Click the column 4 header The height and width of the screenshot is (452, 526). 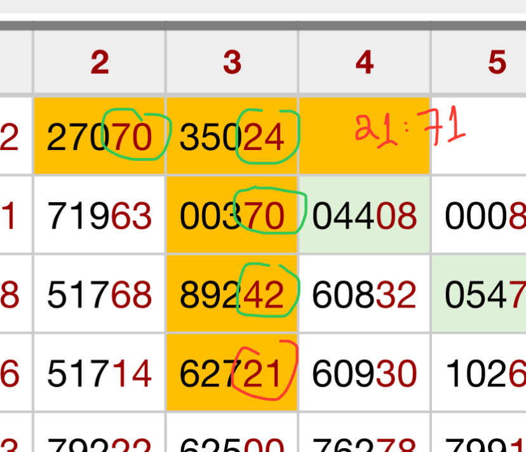point(364,62)
